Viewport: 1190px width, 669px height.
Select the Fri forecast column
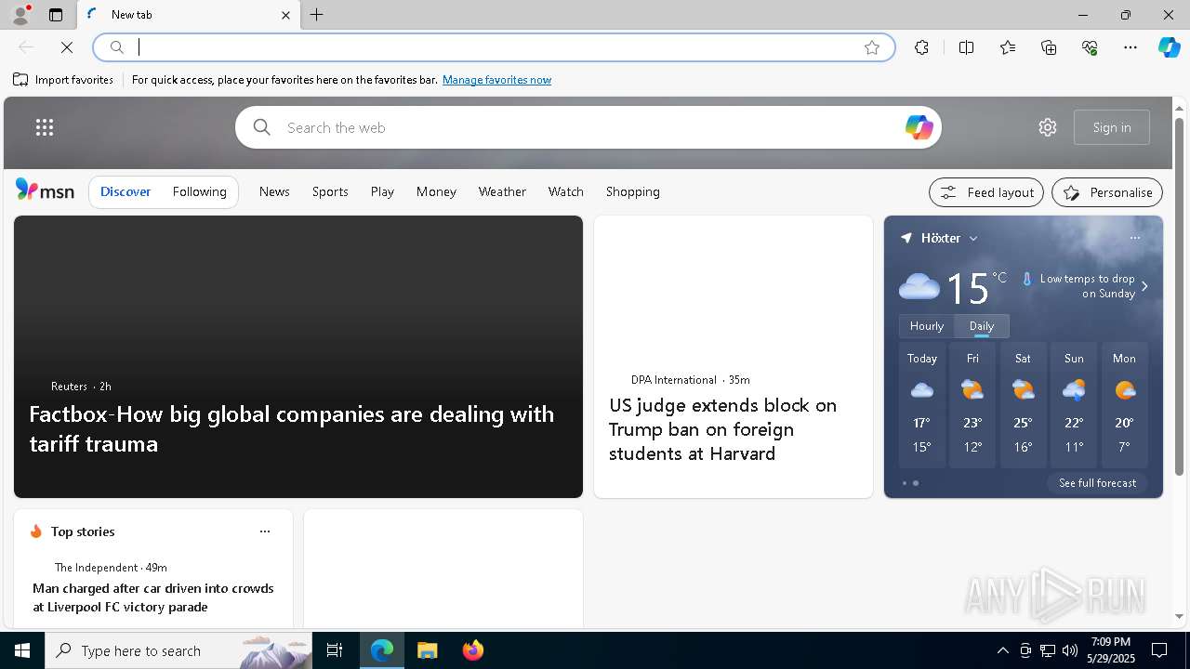972,405
